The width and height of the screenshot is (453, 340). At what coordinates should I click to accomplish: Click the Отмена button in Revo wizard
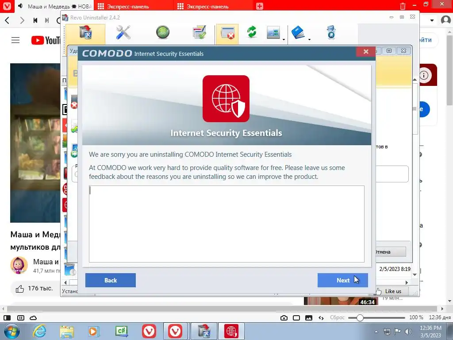pyautogui.click(x=391, y=252)
